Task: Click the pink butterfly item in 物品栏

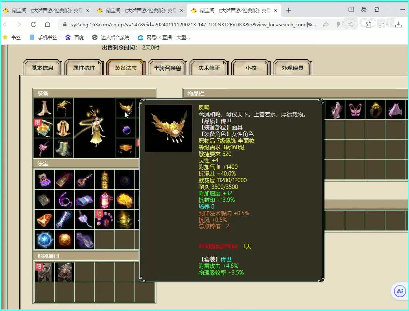Action: point(355,110)
